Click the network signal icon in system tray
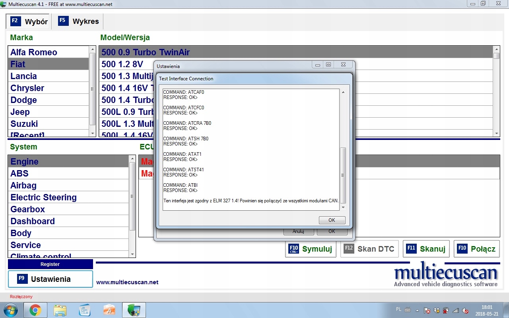This screenshot has width=509, height=318. [x=456, y=310]
